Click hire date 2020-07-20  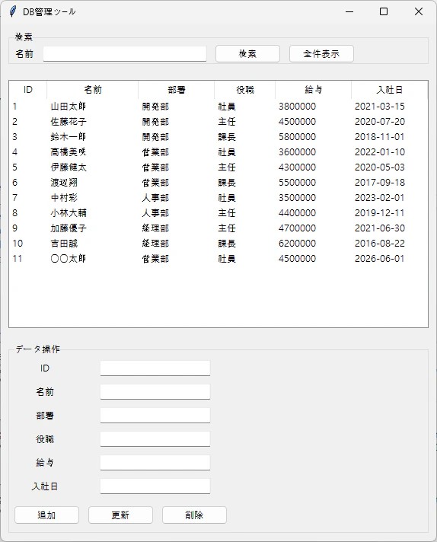click(380, 122)
